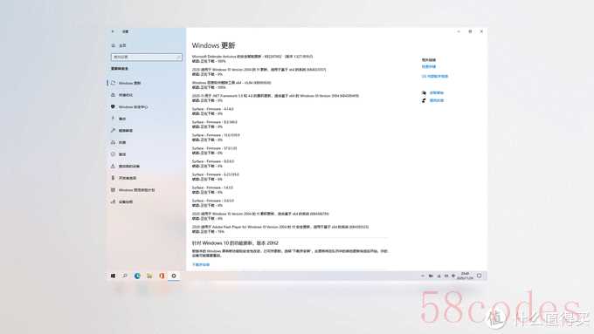Open the Windows Start menu
Viewport: 594px width, 334px height.
pyautogui.click(x=113, y=276)
